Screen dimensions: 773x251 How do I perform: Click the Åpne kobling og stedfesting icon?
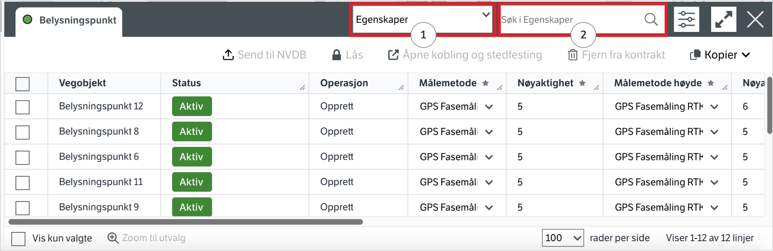click(x=393, y=55)
